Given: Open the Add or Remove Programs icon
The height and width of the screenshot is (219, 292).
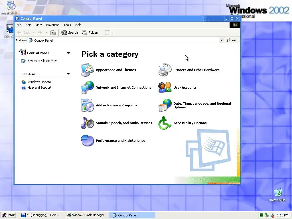Looking at the screenshot, I should 87,105.
